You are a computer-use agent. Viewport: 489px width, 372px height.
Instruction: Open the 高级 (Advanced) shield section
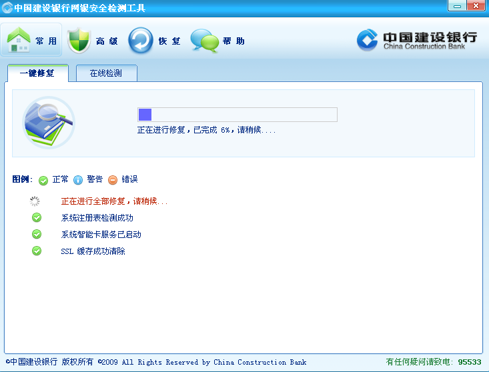tap(93, 41)
